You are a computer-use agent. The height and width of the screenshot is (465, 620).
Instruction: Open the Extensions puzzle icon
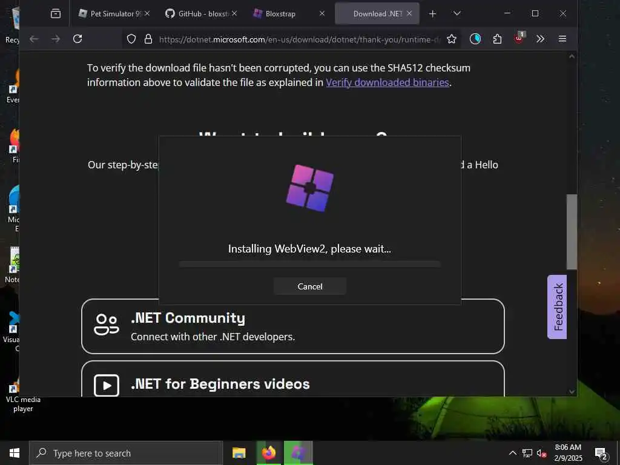tap(497, 39)
